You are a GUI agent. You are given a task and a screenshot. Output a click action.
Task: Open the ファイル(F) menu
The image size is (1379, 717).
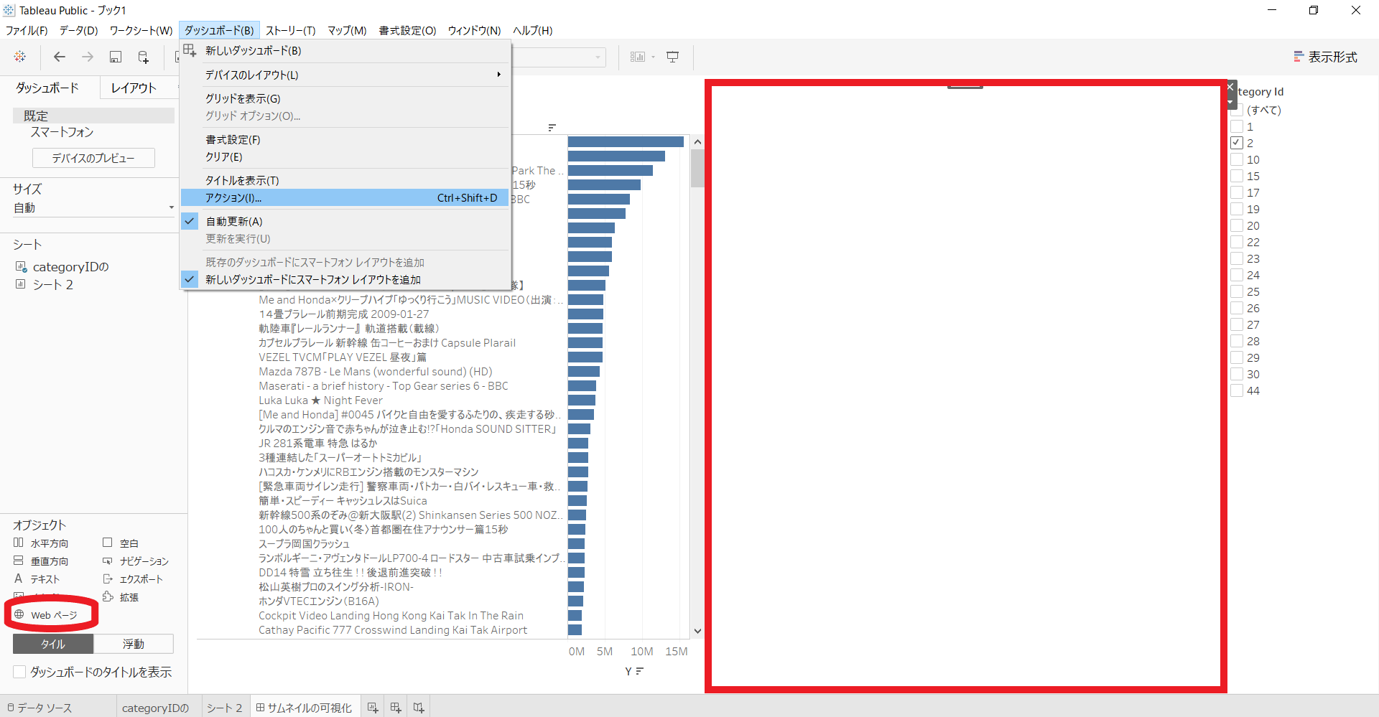27,30
